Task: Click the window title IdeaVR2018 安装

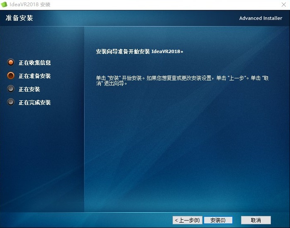Action: coord(30,5)
